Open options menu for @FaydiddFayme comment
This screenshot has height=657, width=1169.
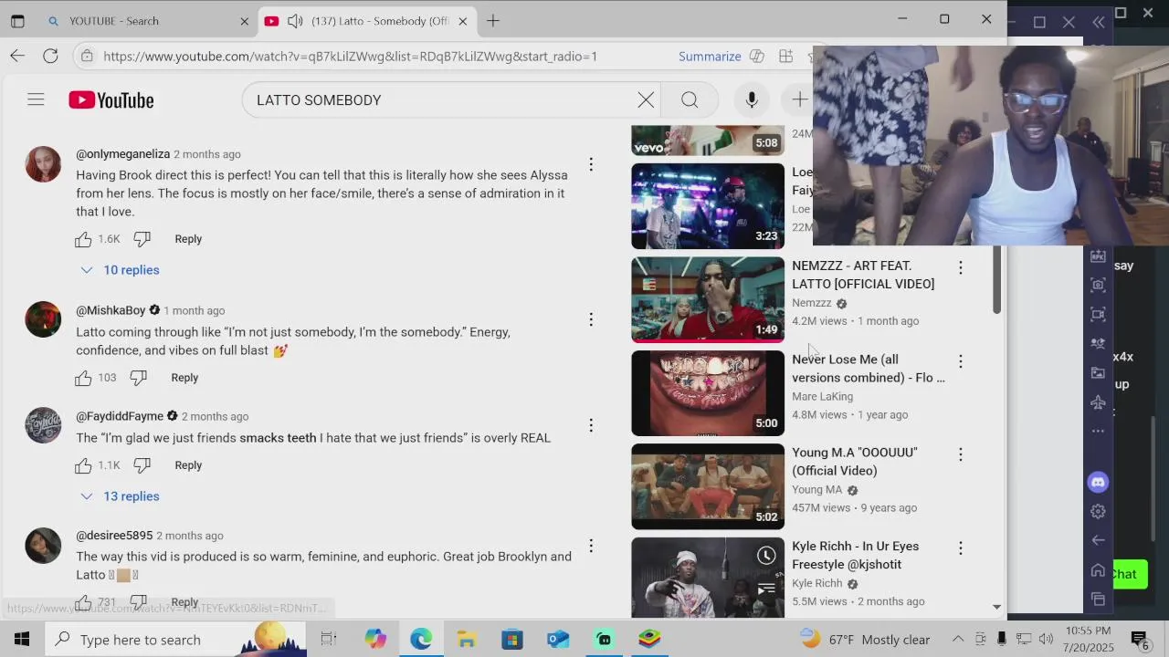click(x=591, y=425)
